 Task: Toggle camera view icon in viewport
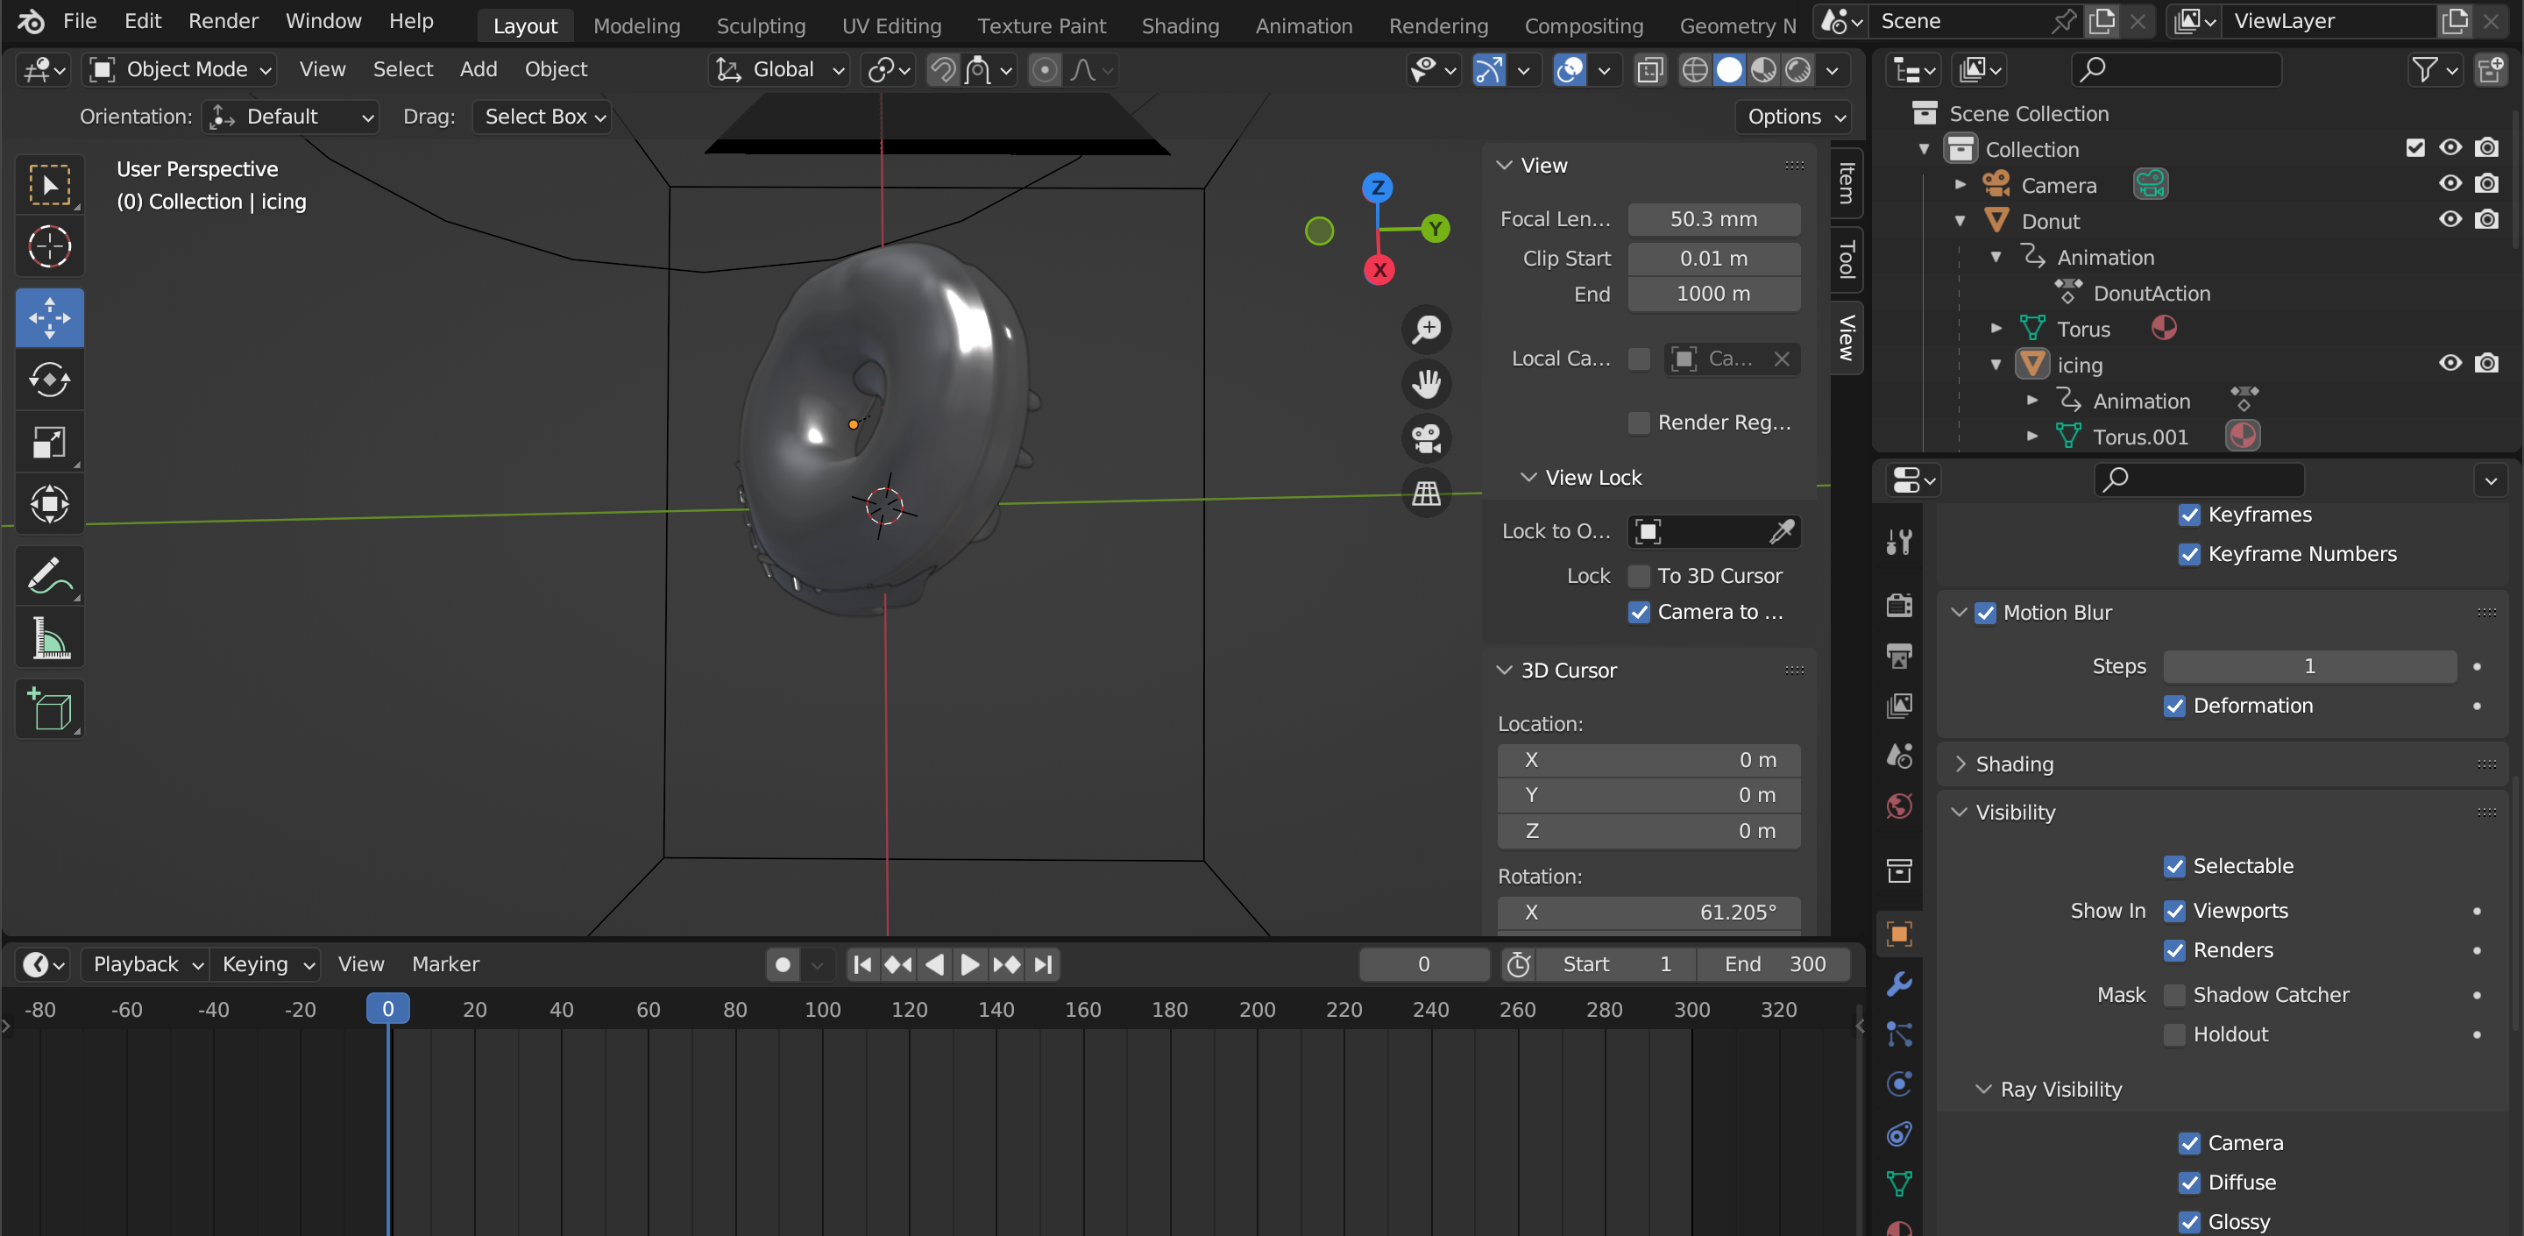click(x=1426, y=438)
